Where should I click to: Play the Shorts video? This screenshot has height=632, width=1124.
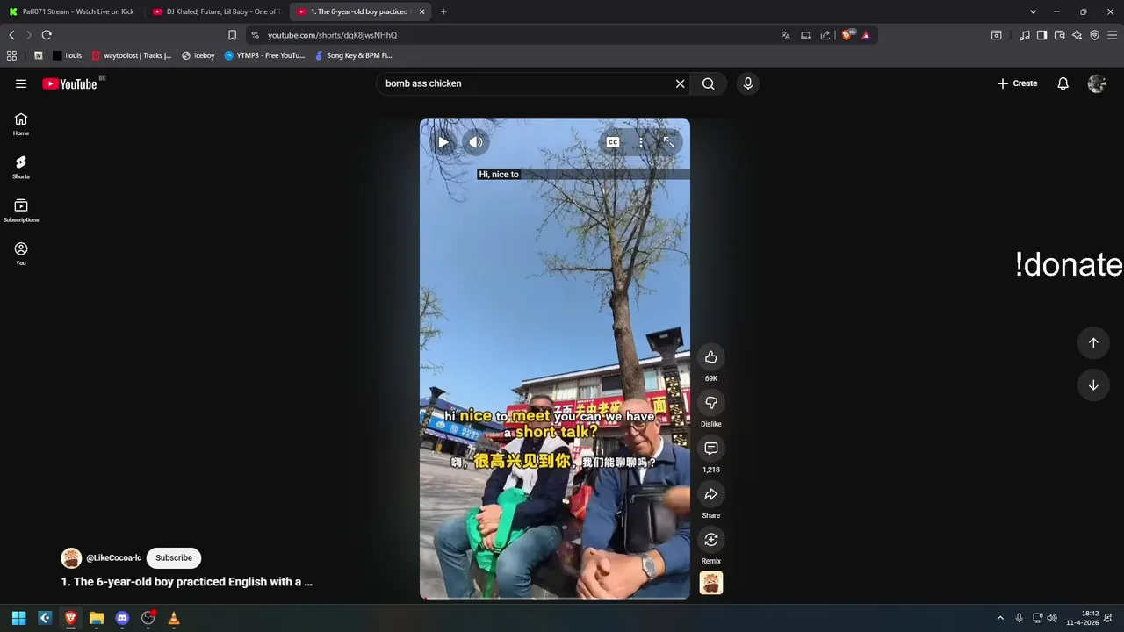[x=443, y=142]
